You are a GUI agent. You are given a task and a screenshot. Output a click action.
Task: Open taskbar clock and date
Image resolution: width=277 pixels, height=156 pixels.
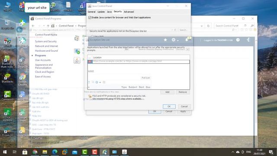coord(260,152)
